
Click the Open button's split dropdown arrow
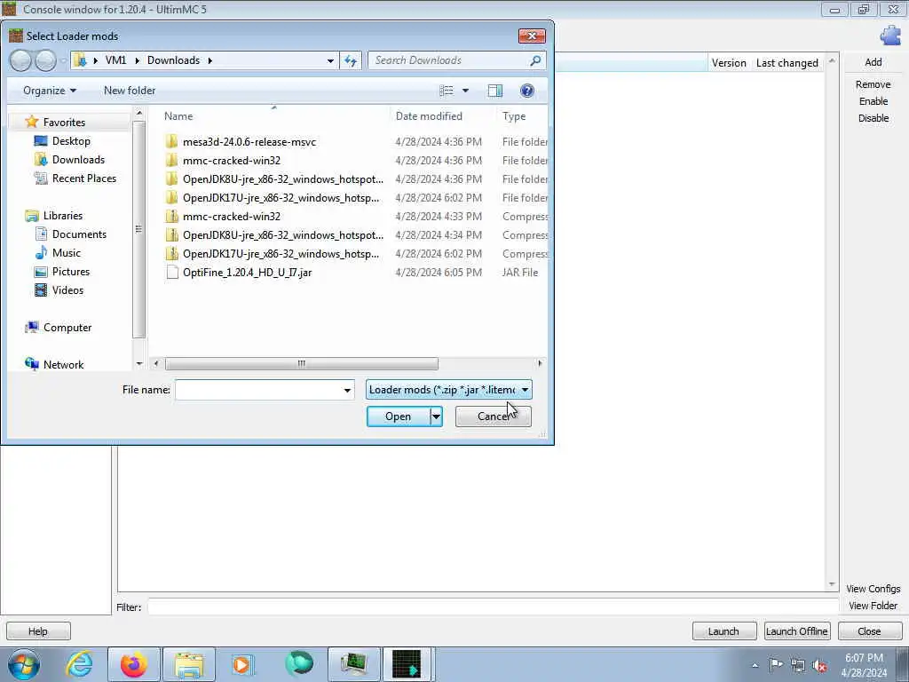(x=436, y=416)
